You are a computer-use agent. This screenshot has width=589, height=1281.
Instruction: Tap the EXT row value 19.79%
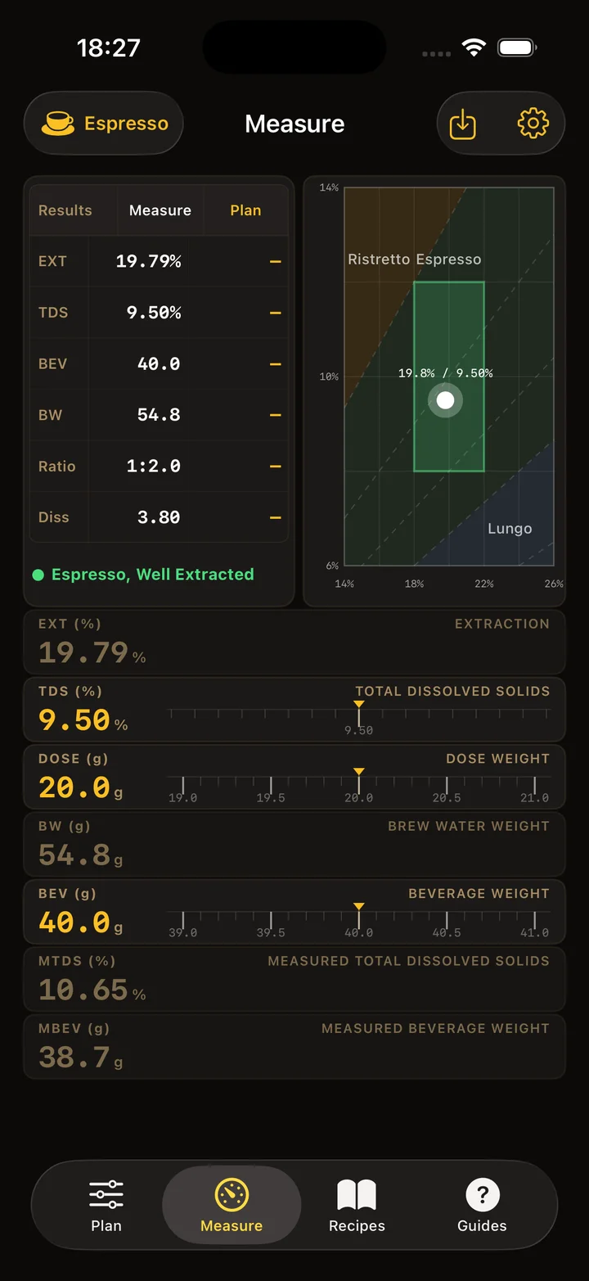(148, 261)
